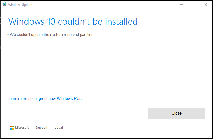Click the greyed-out maximize window button
The image size is (213, 139).
[193, 4]
